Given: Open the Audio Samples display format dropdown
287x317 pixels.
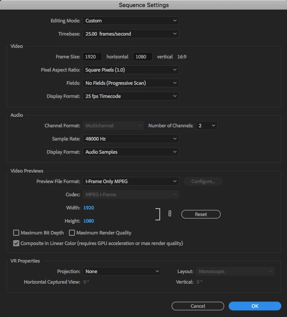Looking at the screenshot, I should (x=131, y=152).
